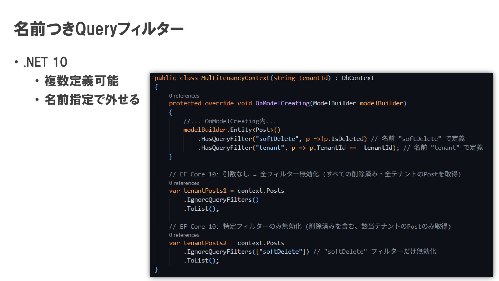Click the OnModelCreating method name

click(282, 103)
